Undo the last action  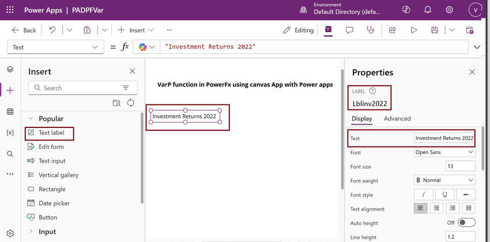tap(52, 30)
